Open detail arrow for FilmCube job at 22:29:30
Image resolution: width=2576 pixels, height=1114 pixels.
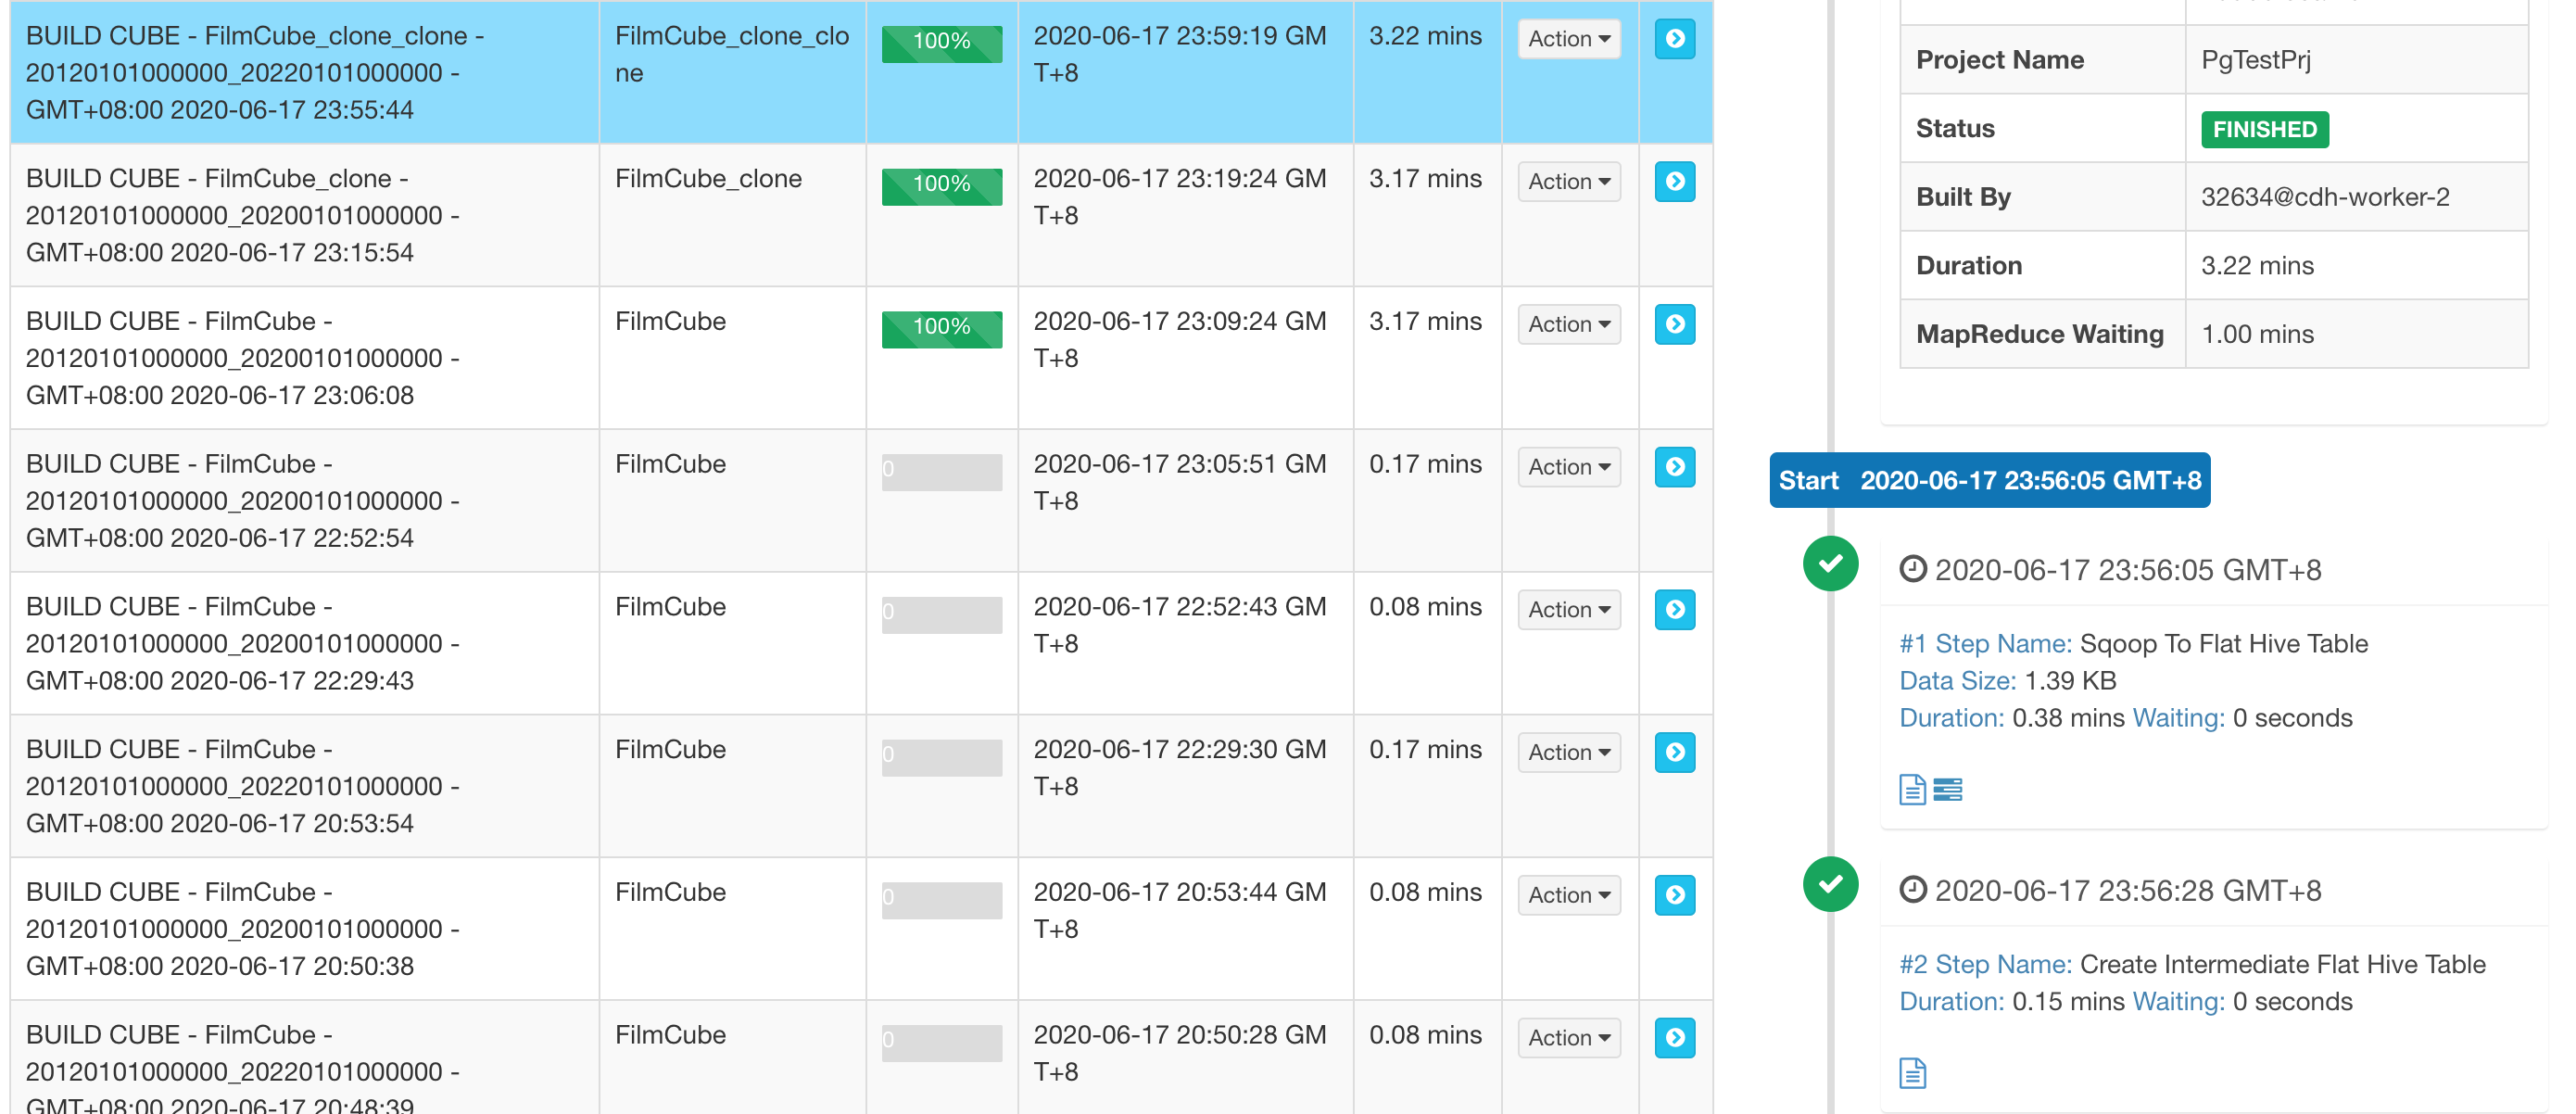click(x=1674, y=752)
